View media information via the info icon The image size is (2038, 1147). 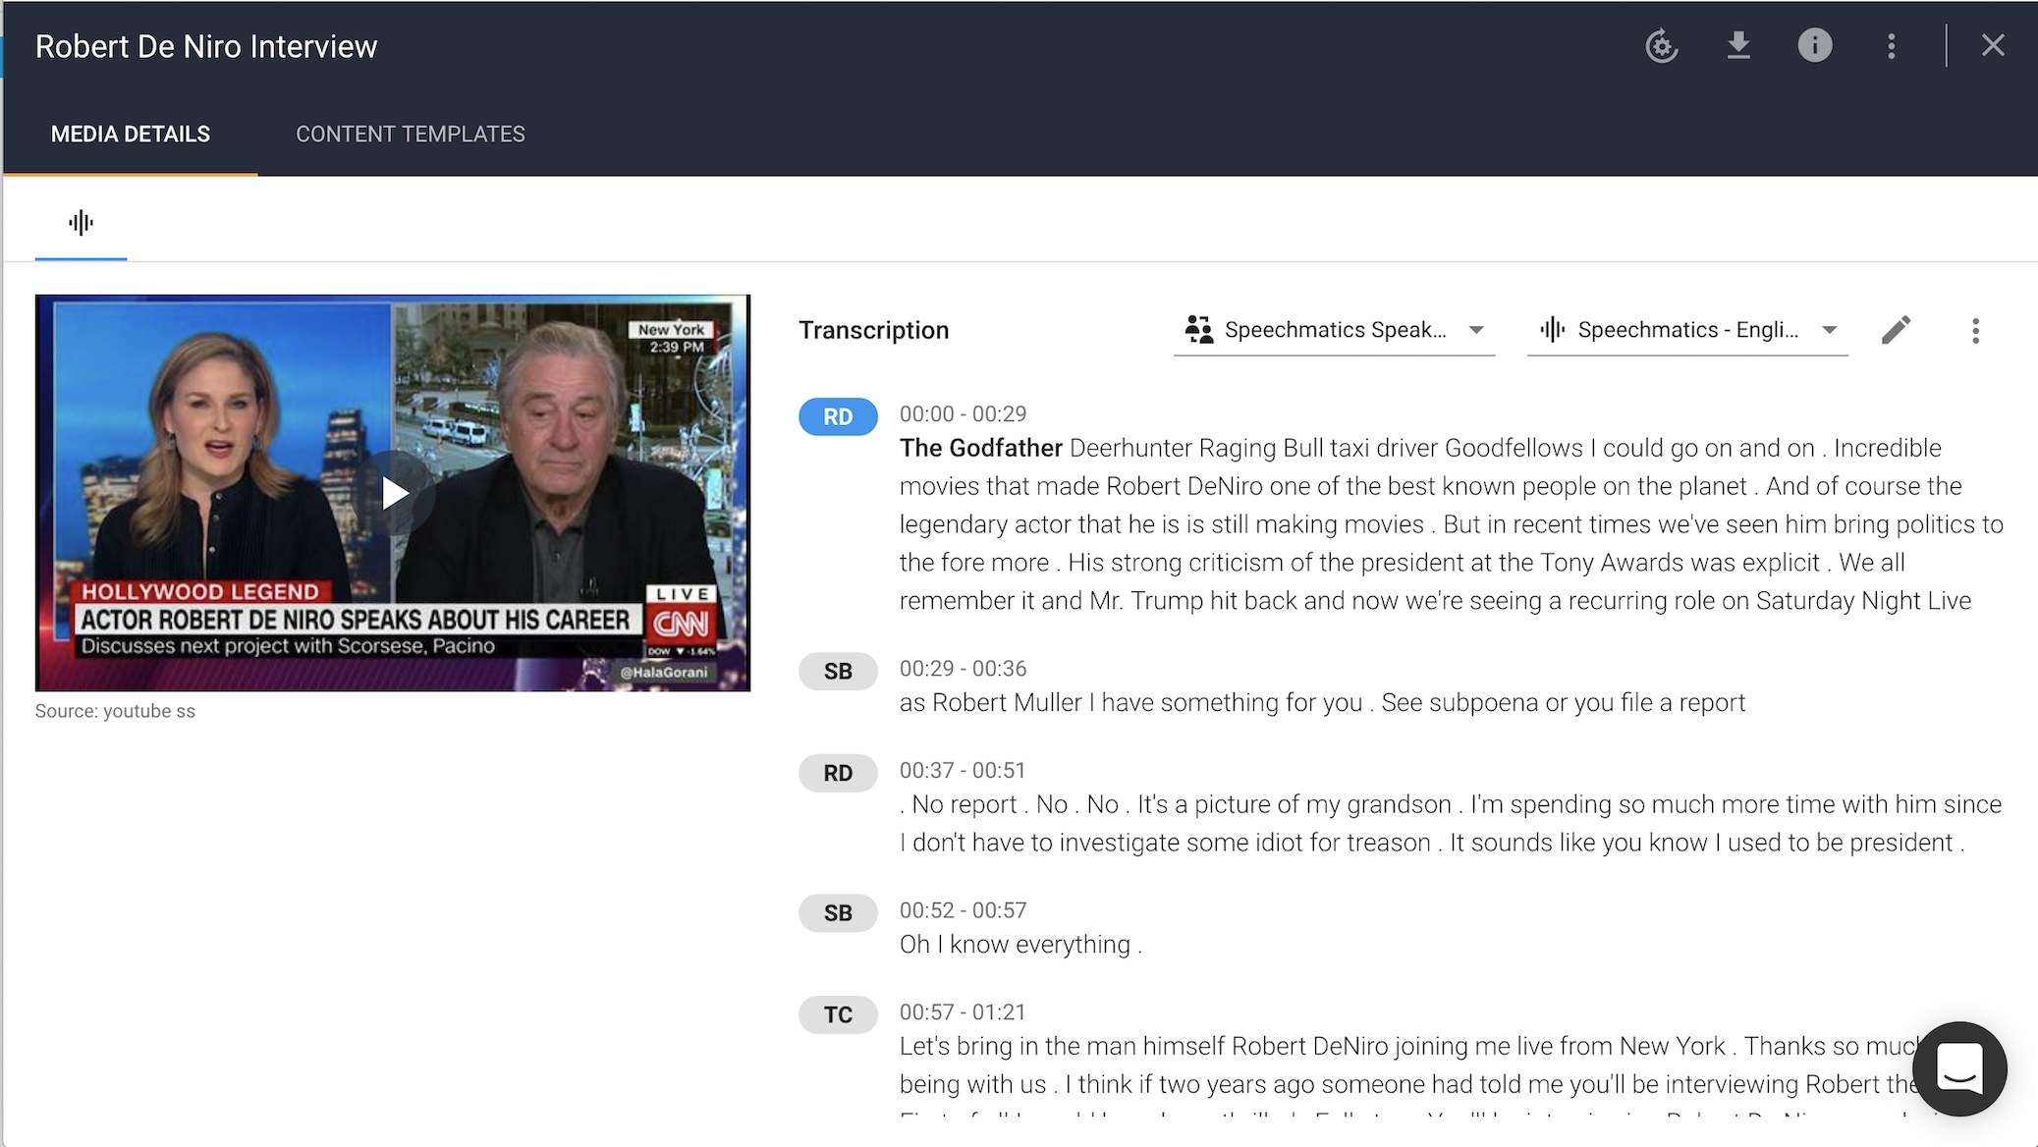tap(1814, 45)
